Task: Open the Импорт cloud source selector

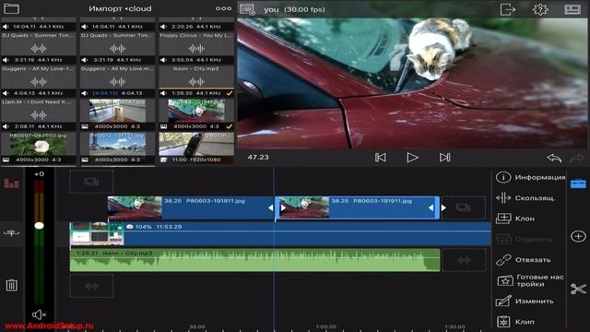Action: coord(120,8)
